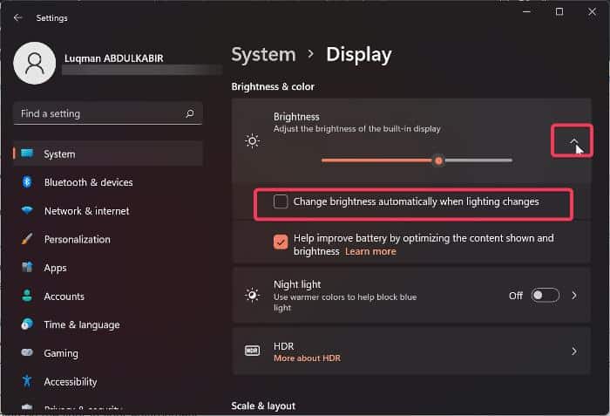The width and height of the screenshot is (610, 416).
Task: Click the brightness slider handle
Action: 439,160
